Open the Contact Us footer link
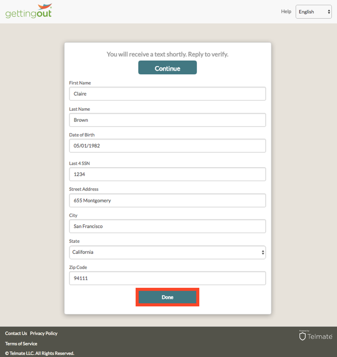Image resolution: width=337 pixels, height=357 pixels. coord(16,333)
